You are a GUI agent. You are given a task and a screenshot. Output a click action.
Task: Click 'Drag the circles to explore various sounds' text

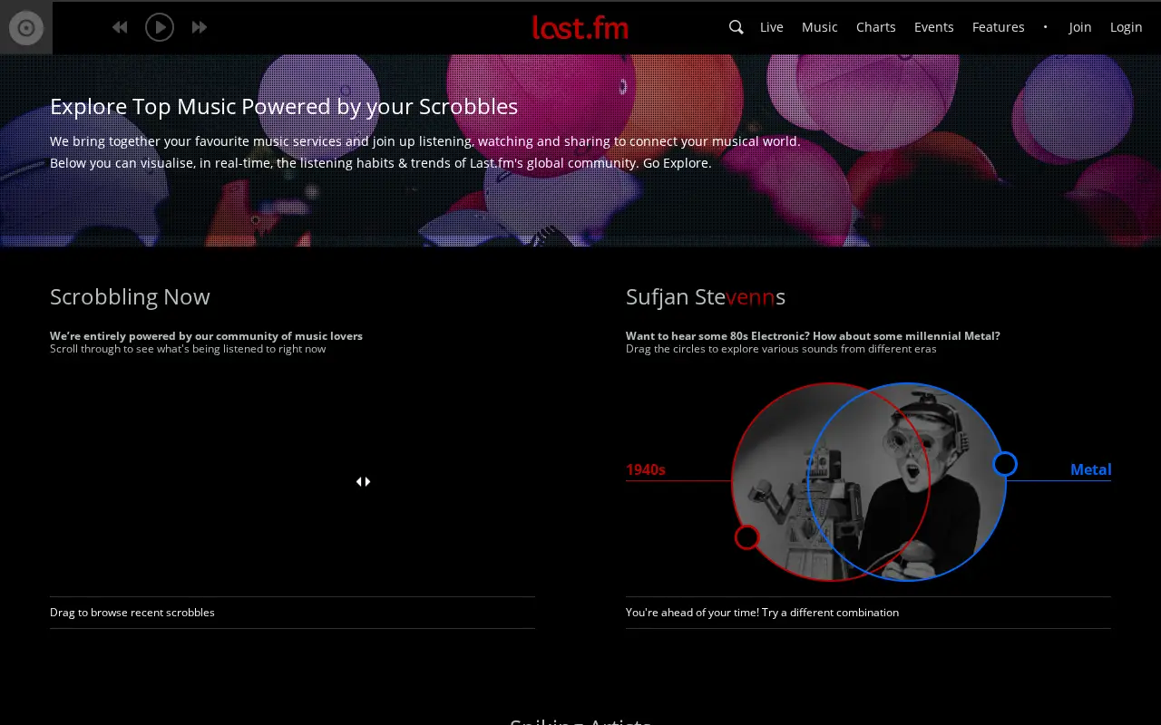point(781,349)
